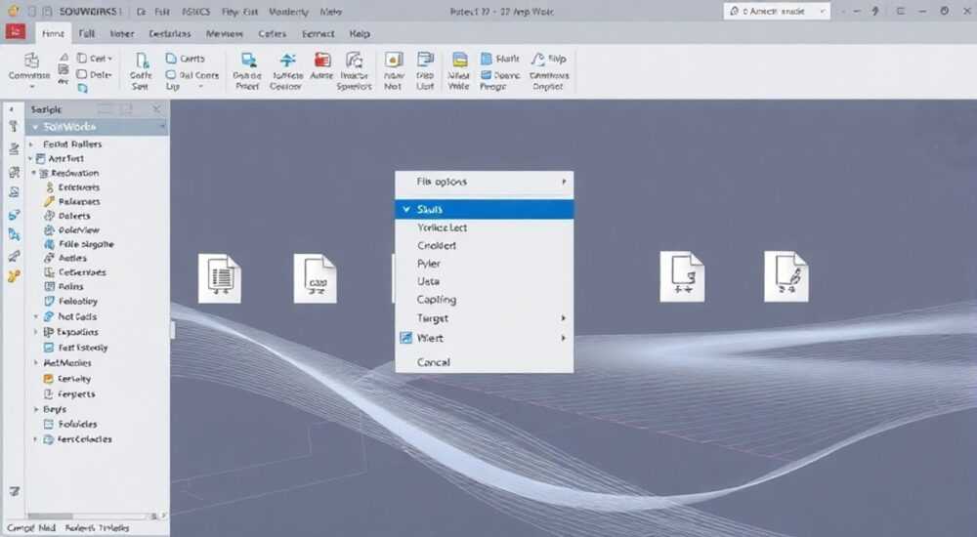This screenshot has width=977, height=537.
Task: Open the Cafers ribbon tab
Action: 273,33
